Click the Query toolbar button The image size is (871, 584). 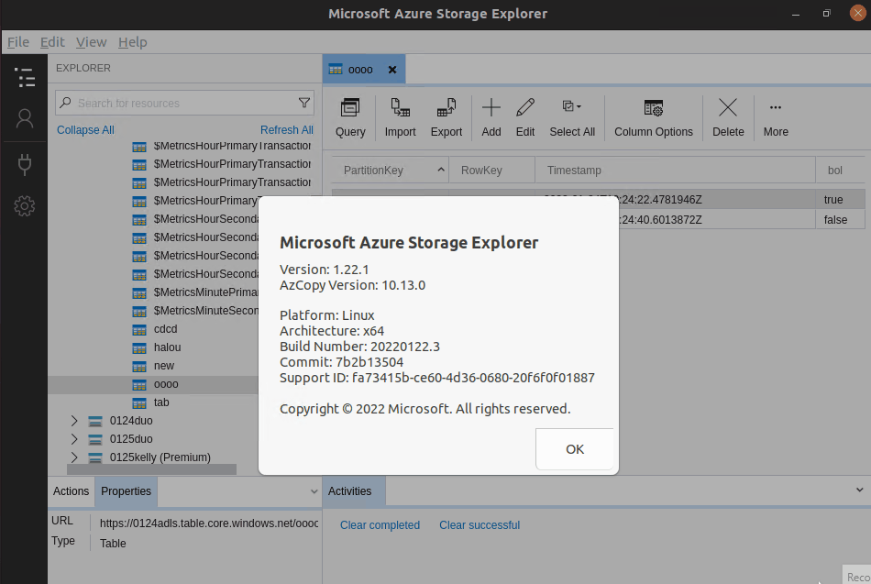pyautogui.click(x=350, y=117)
